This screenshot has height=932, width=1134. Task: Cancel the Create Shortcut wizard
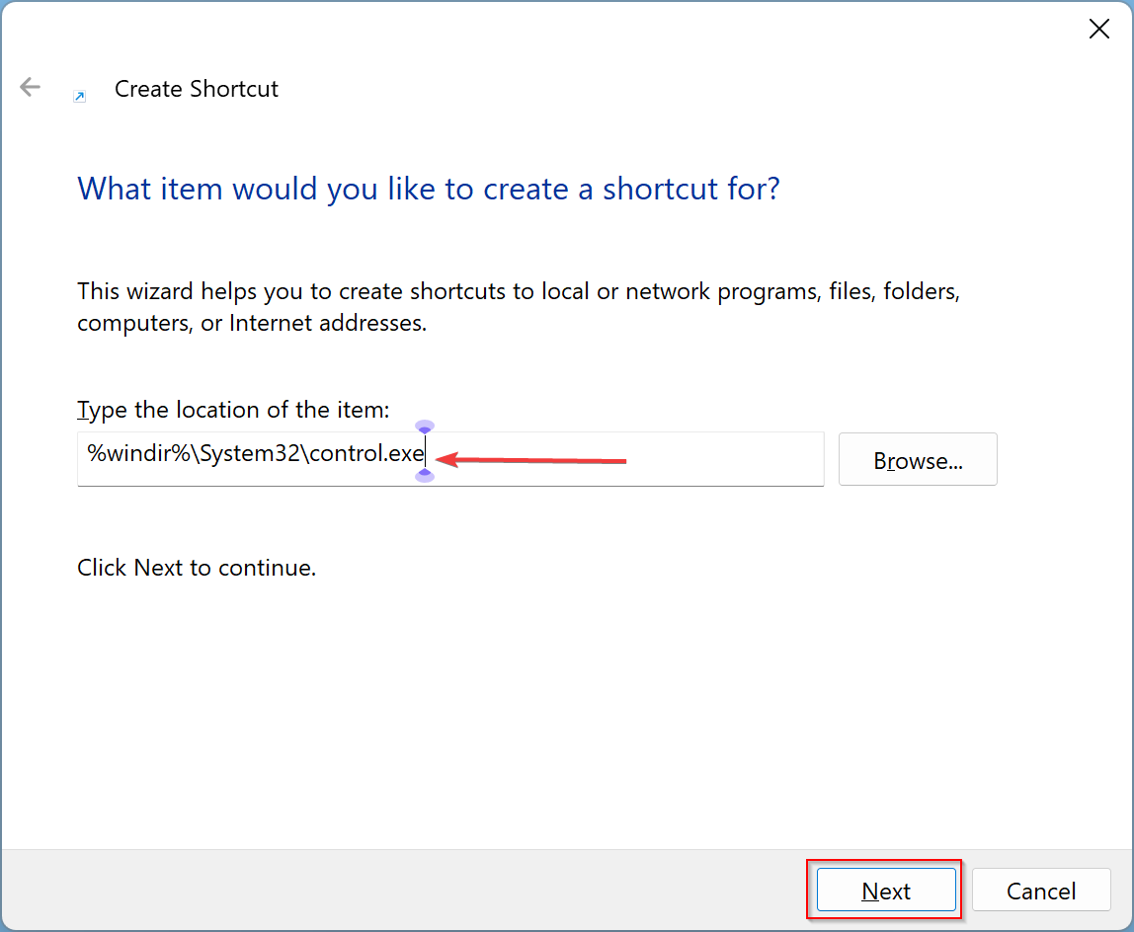coord(1041,891)
